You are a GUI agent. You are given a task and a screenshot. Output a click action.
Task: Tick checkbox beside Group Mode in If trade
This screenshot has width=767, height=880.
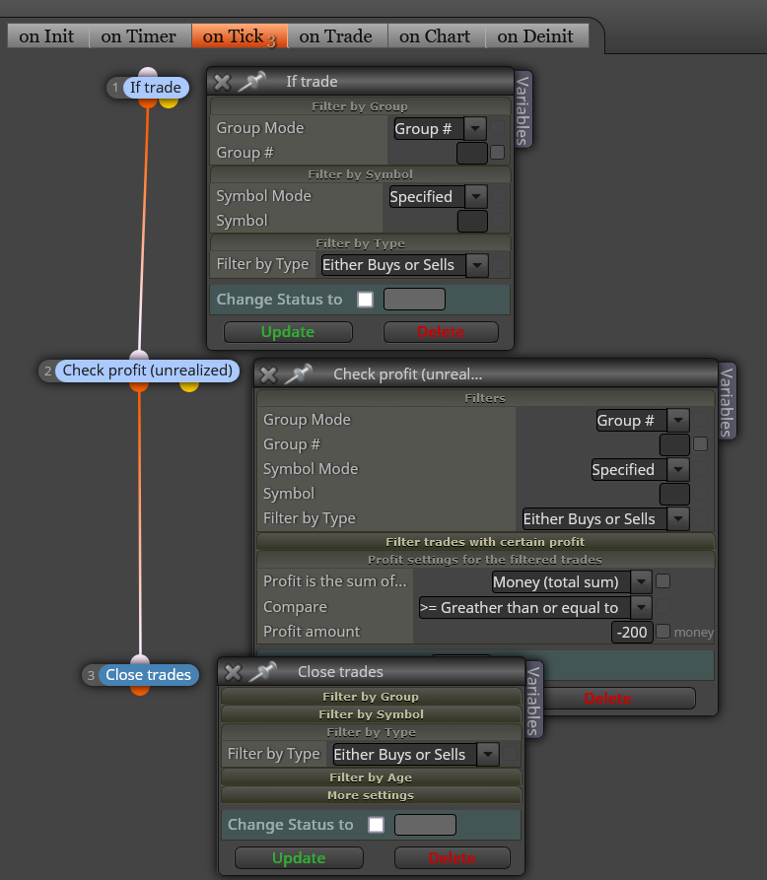coord(498,128)
